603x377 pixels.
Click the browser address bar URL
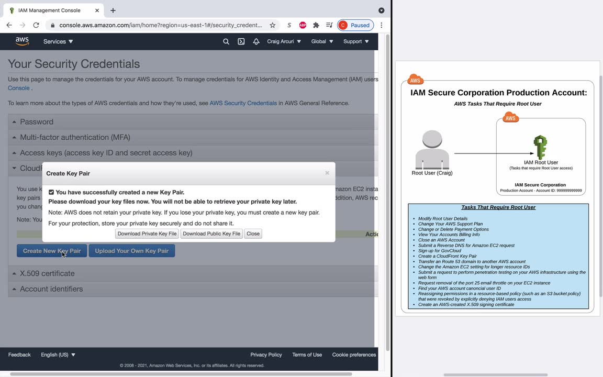(x=160, y=25)
